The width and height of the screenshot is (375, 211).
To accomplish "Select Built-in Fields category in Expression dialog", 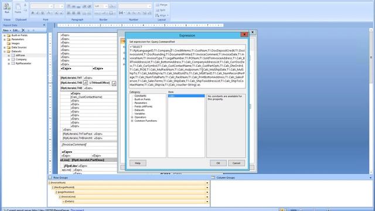I will point(142,99).
